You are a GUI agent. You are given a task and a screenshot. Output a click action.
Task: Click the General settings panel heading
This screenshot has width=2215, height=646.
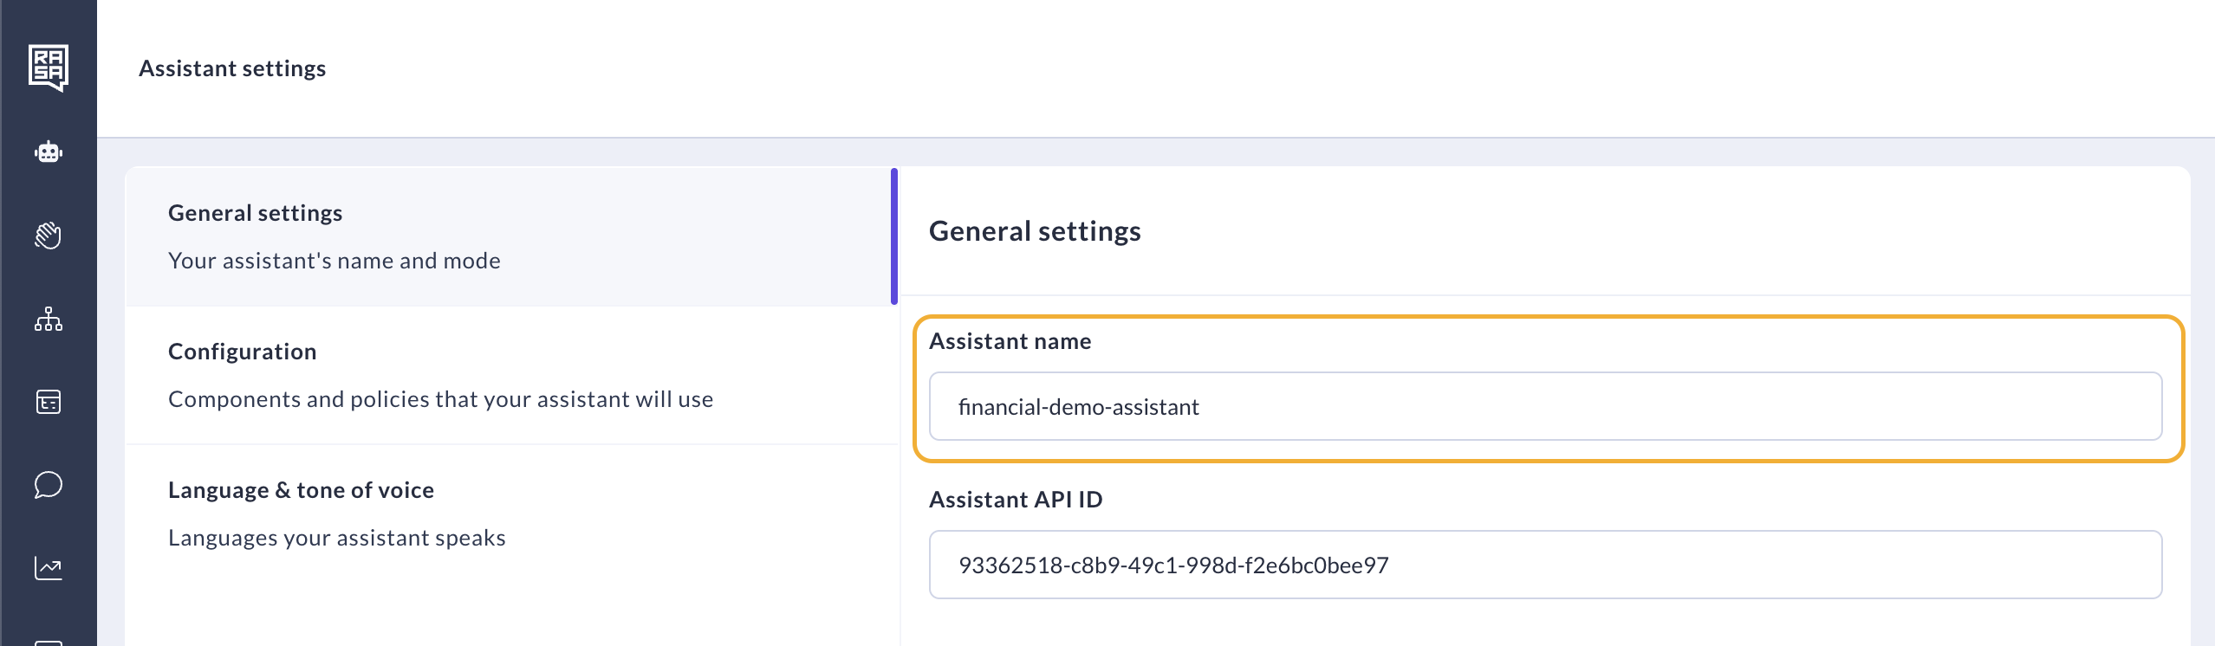1035,231
